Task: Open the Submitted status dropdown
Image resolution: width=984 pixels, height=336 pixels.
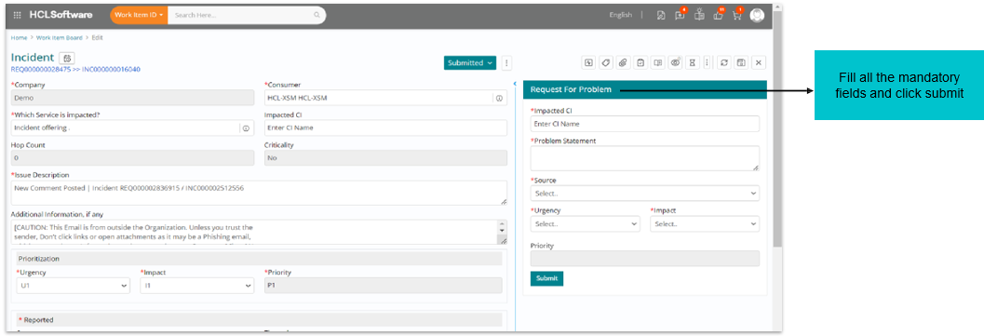Action: pyautogui.click(x=470, y=62)
